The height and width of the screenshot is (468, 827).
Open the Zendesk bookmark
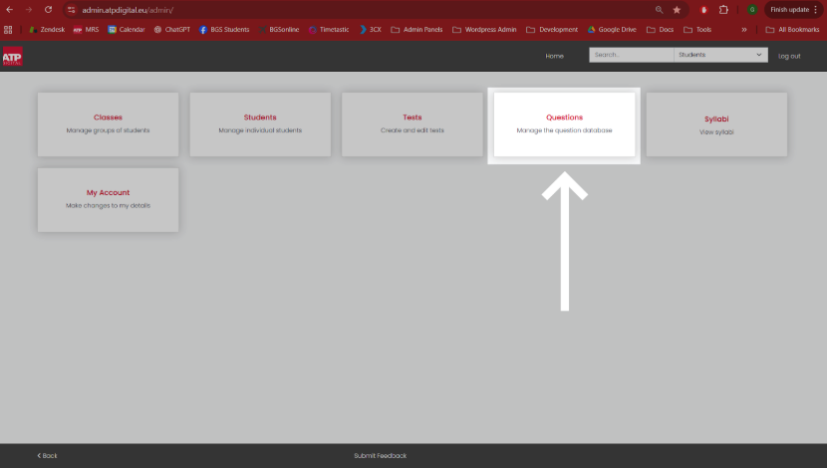coord(47,30)
